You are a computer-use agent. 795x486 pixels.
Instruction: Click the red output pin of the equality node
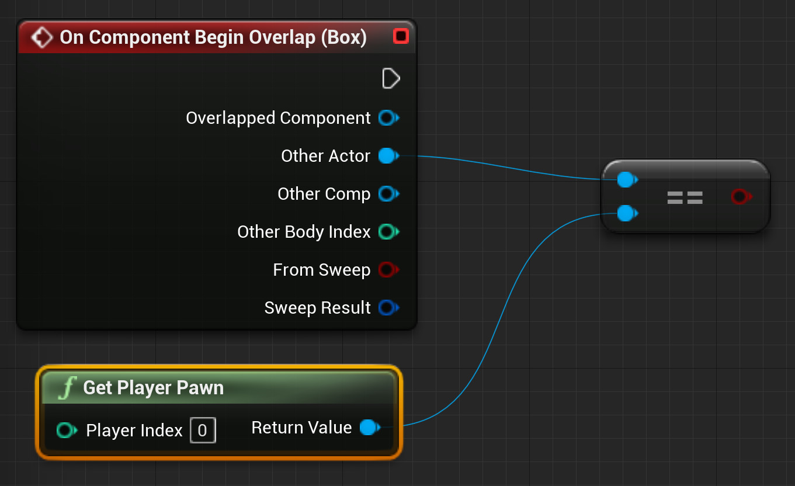coord(741,197)
